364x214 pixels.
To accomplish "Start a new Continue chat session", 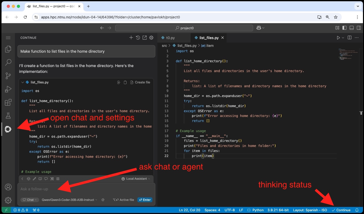I will tap(131, 38).
